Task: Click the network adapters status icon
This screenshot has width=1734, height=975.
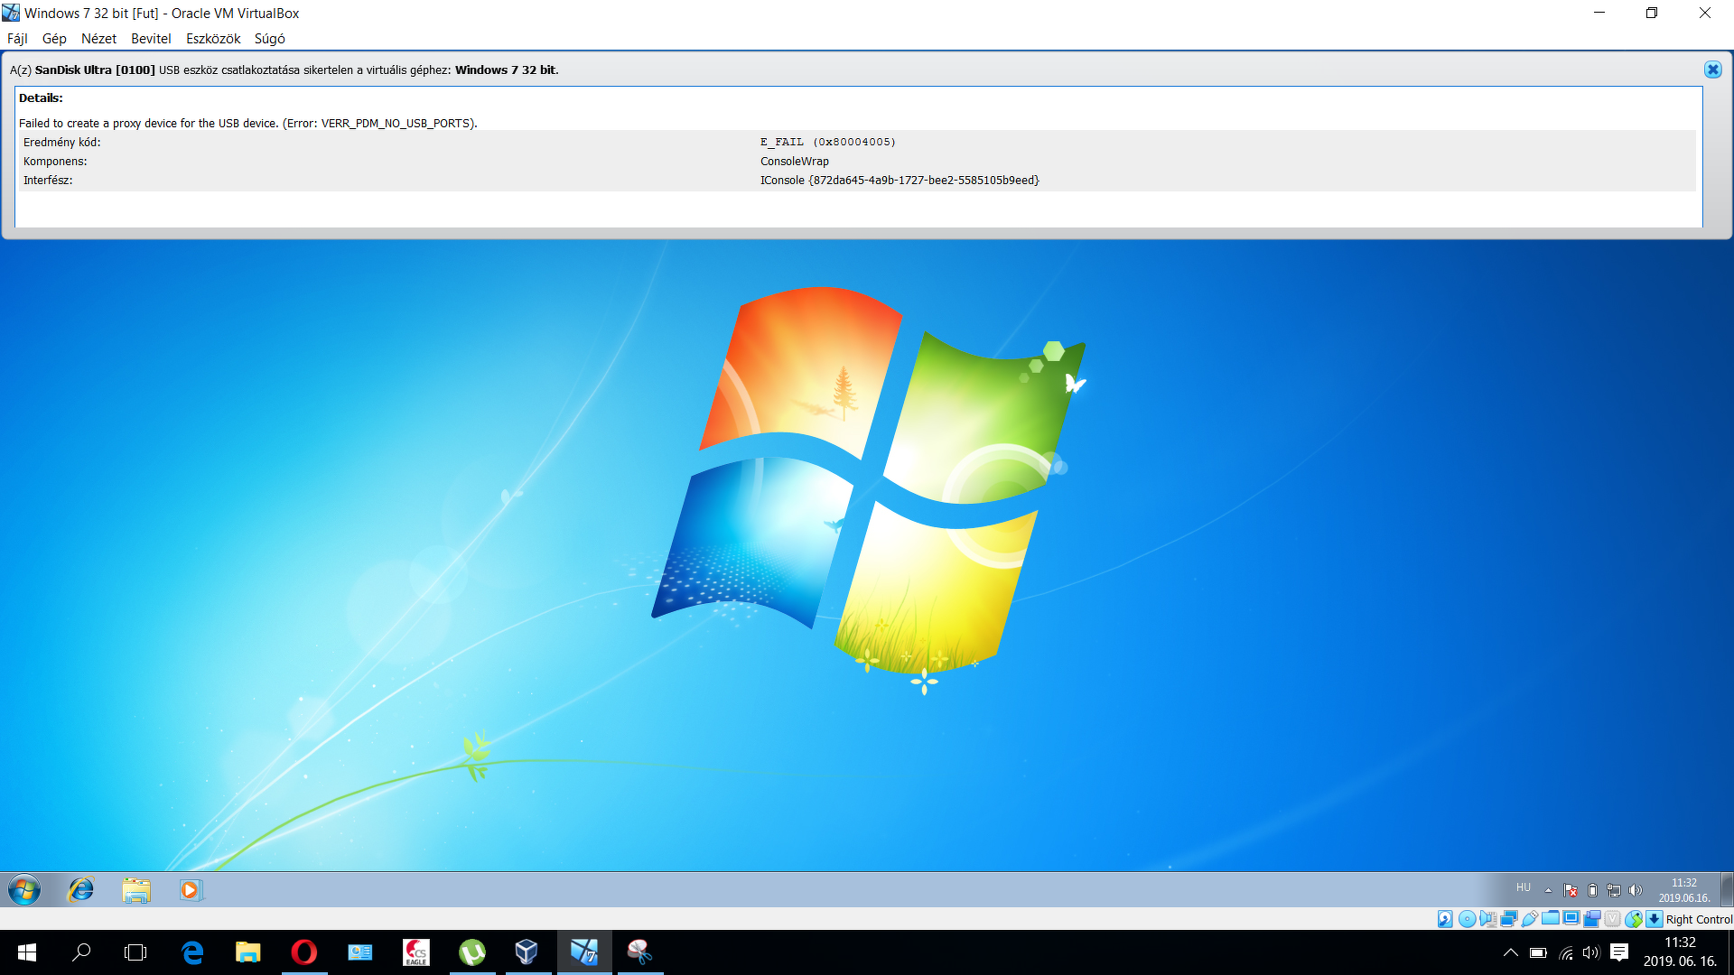Action: pyautogui.click(x=1509, y=919)
